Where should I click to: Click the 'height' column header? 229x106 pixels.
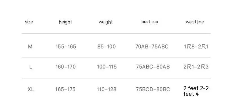click(65, 22)
